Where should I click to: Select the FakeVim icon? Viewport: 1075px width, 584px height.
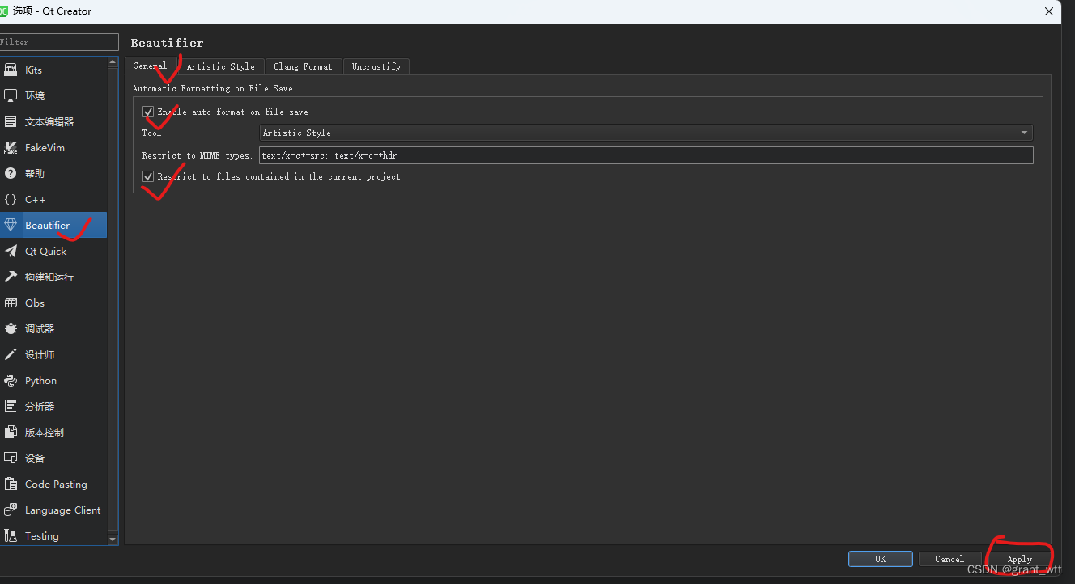coord(11,148)
